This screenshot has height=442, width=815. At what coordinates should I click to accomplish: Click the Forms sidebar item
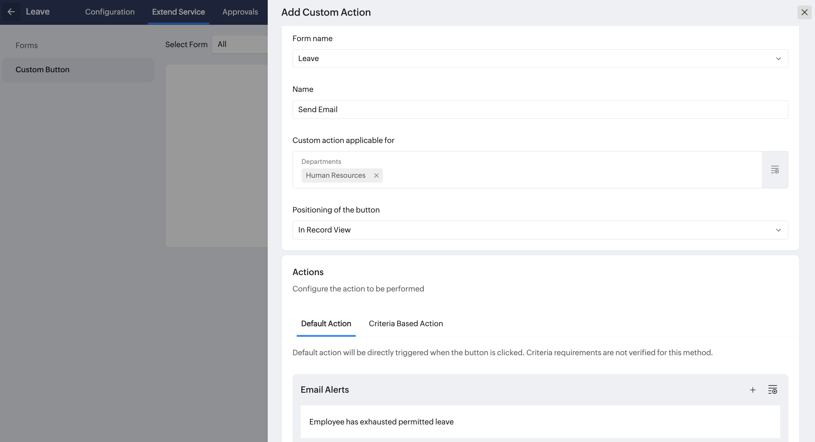pyautogui.click(x=27, y=46)
